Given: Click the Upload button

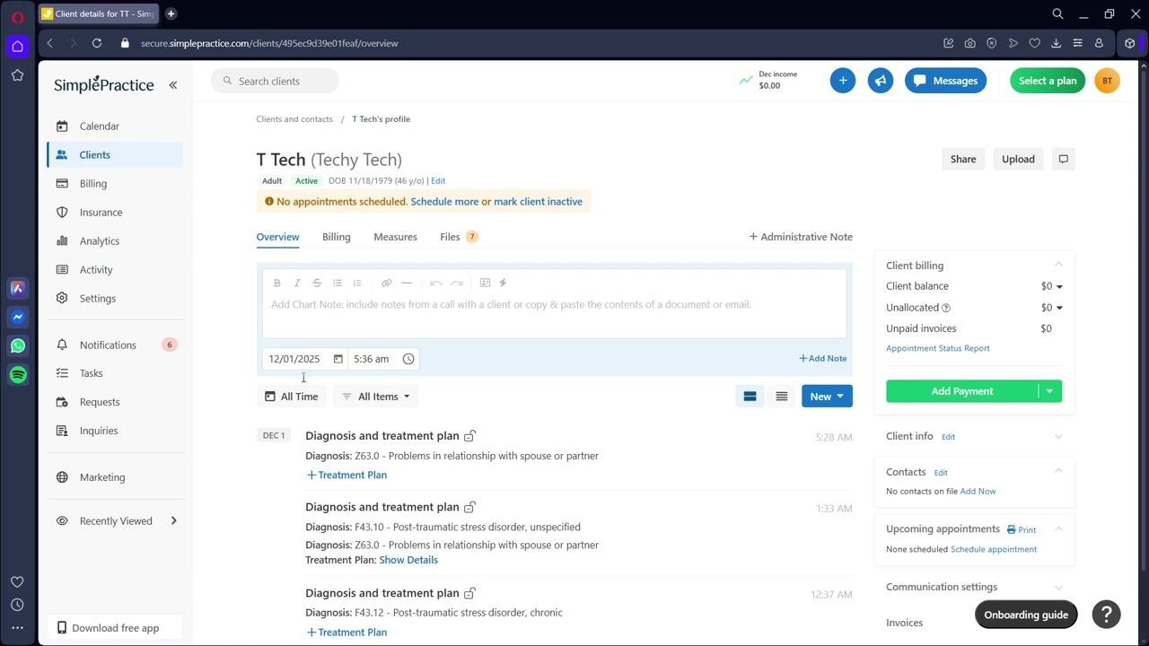Looking at the screenshot, I should click(x=1018, y=159).
